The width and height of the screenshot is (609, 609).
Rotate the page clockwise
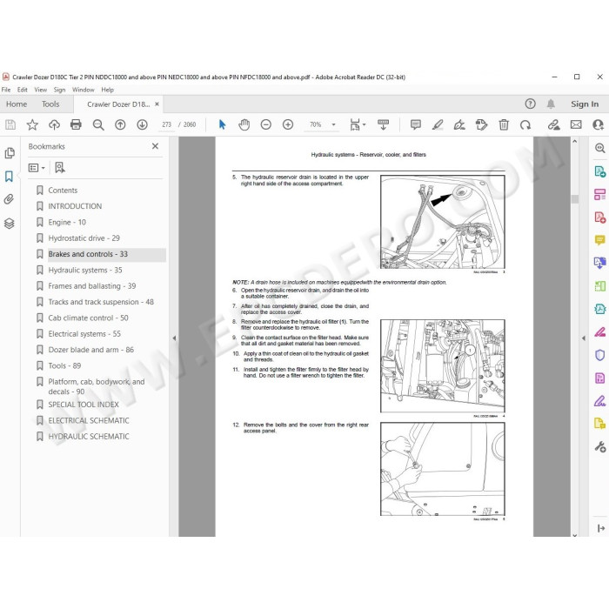(x=525, y=124)
